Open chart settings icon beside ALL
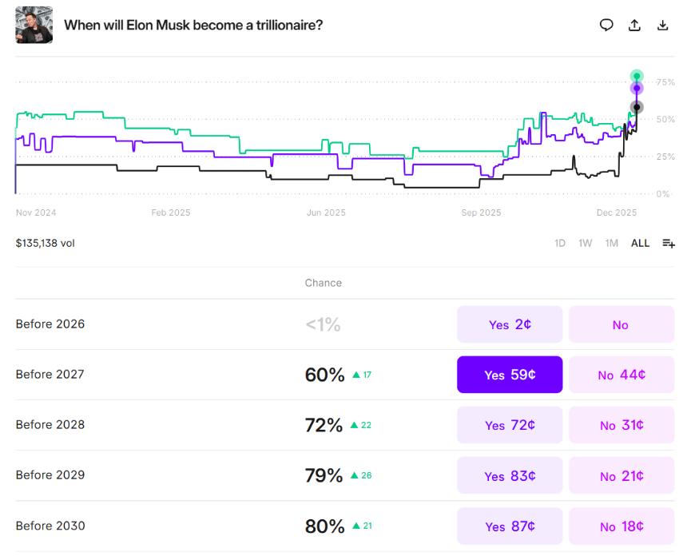 coord(668,244)
